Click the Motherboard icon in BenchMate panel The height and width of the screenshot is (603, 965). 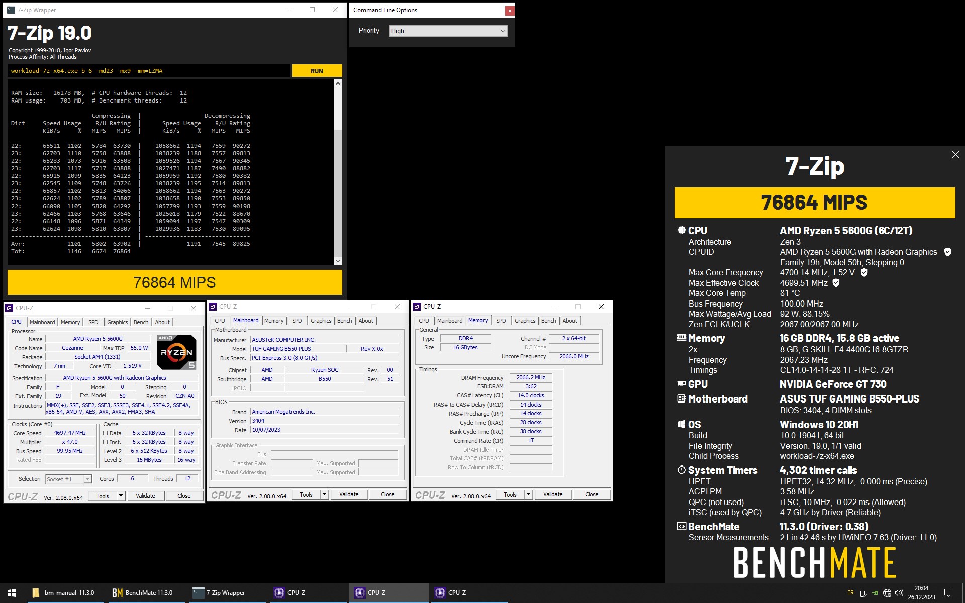(x=682, y=398)
